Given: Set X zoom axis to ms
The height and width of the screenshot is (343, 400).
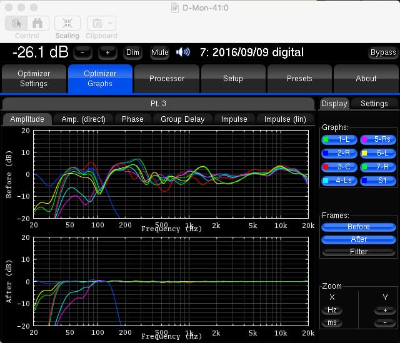Looking at the screenshot, I should click(x=332, y=322).
